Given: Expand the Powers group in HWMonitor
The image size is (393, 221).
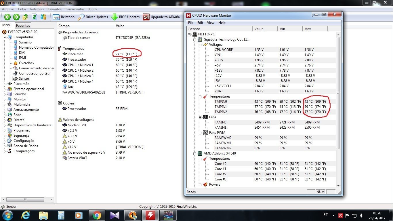Looking at the screenshot, I should pos(200,185).
